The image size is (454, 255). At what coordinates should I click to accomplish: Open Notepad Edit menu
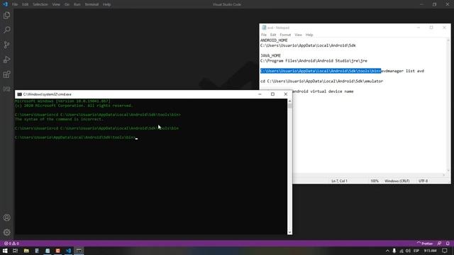click(273, 35)
